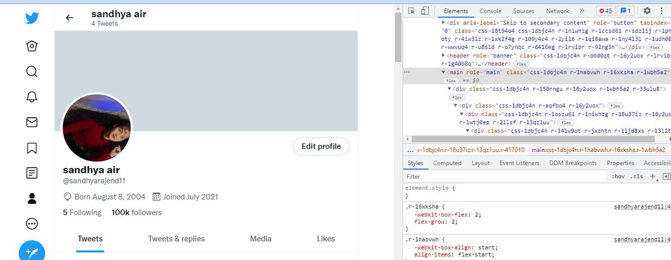Image resolution: width=671 pixels, height=260 pixels.
Task: Open the More circle icon
Action: 32,224
